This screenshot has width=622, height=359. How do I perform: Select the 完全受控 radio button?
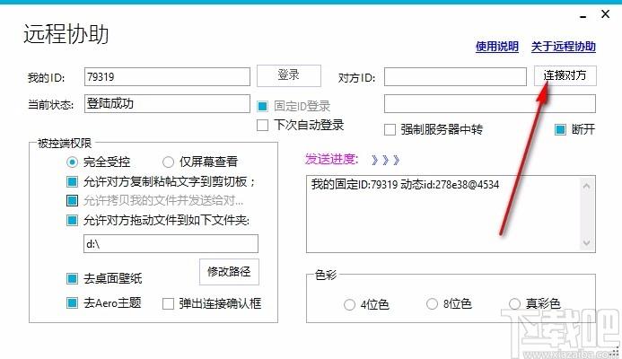pos(72,162)
